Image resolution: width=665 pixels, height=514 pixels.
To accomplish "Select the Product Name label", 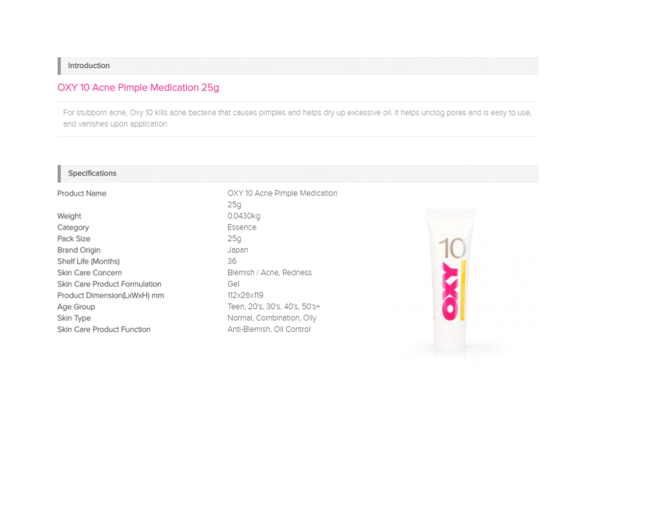I will tap(82, 194).
